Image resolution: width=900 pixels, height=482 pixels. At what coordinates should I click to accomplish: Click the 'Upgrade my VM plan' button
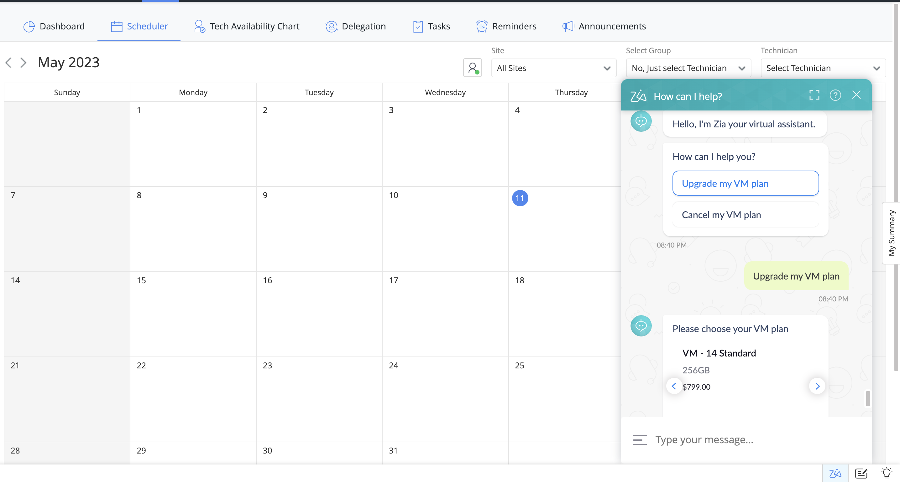pos(745,183)
